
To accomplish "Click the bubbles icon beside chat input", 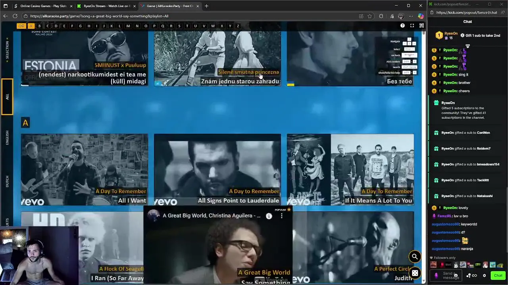I will 469,275.
